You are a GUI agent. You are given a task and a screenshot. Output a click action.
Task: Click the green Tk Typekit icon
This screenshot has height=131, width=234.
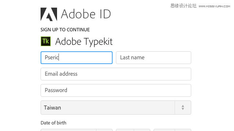point(46,41)
